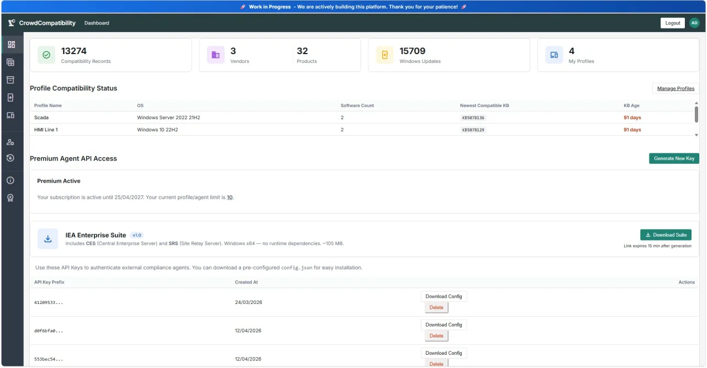Open the history lock icon in sidebar

pyautogui.click(x=10, y=158)
